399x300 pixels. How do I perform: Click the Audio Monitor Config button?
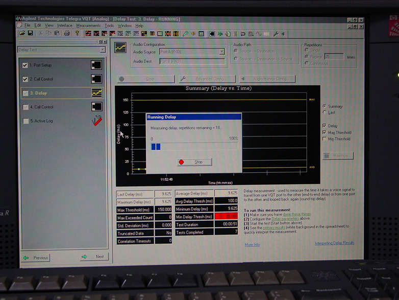(267, 79)
